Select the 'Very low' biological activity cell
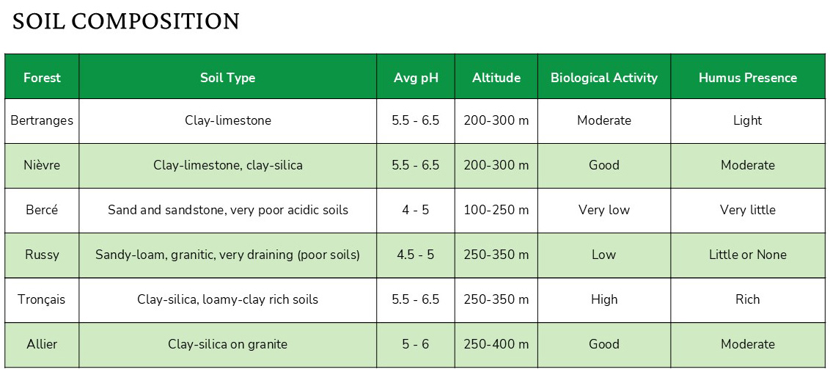Image resolution: width=830 pixels, height=372 pixels. [604, 210]
